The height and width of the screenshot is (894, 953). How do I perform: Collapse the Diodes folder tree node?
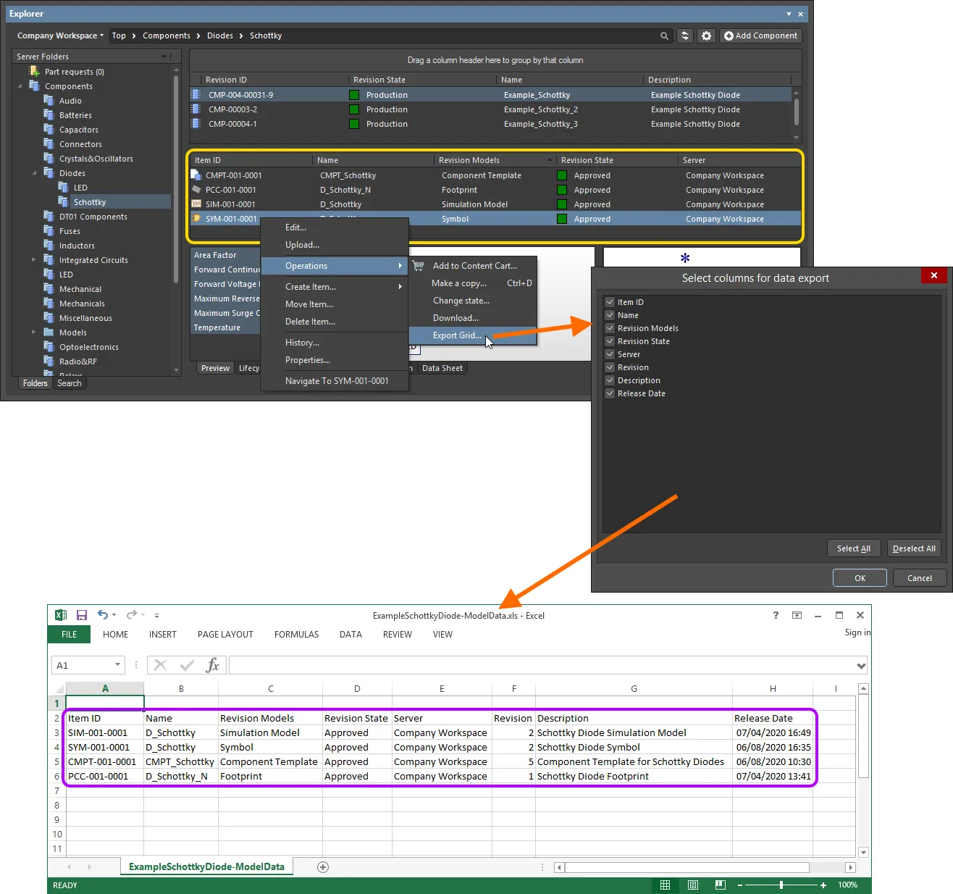[x=34, y=173]
